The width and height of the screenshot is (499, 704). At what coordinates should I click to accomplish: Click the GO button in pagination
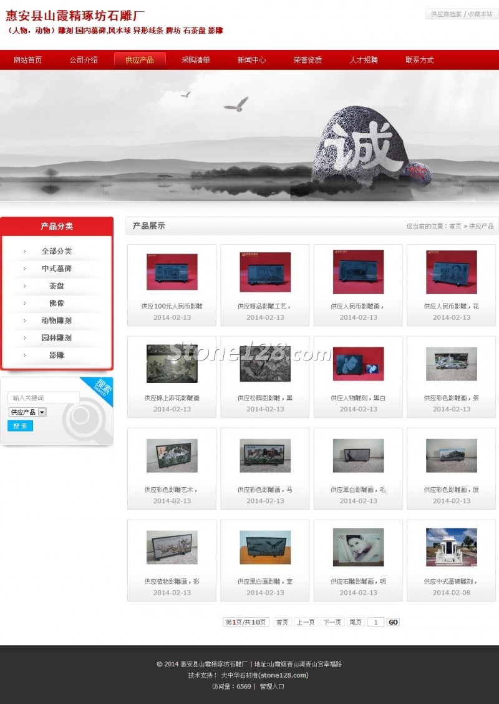coord(393,622)
